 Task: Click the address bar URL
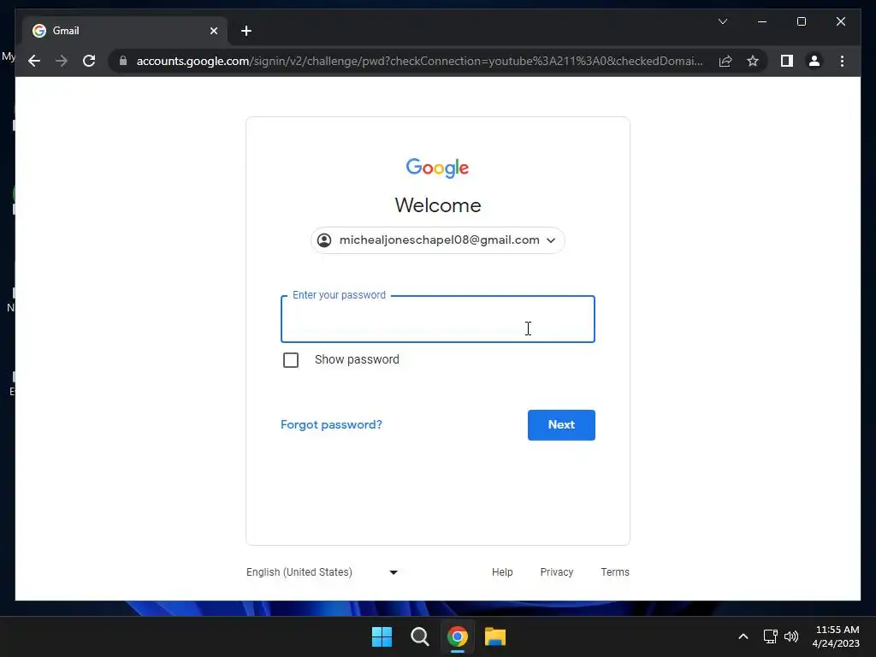pos(419,61)
